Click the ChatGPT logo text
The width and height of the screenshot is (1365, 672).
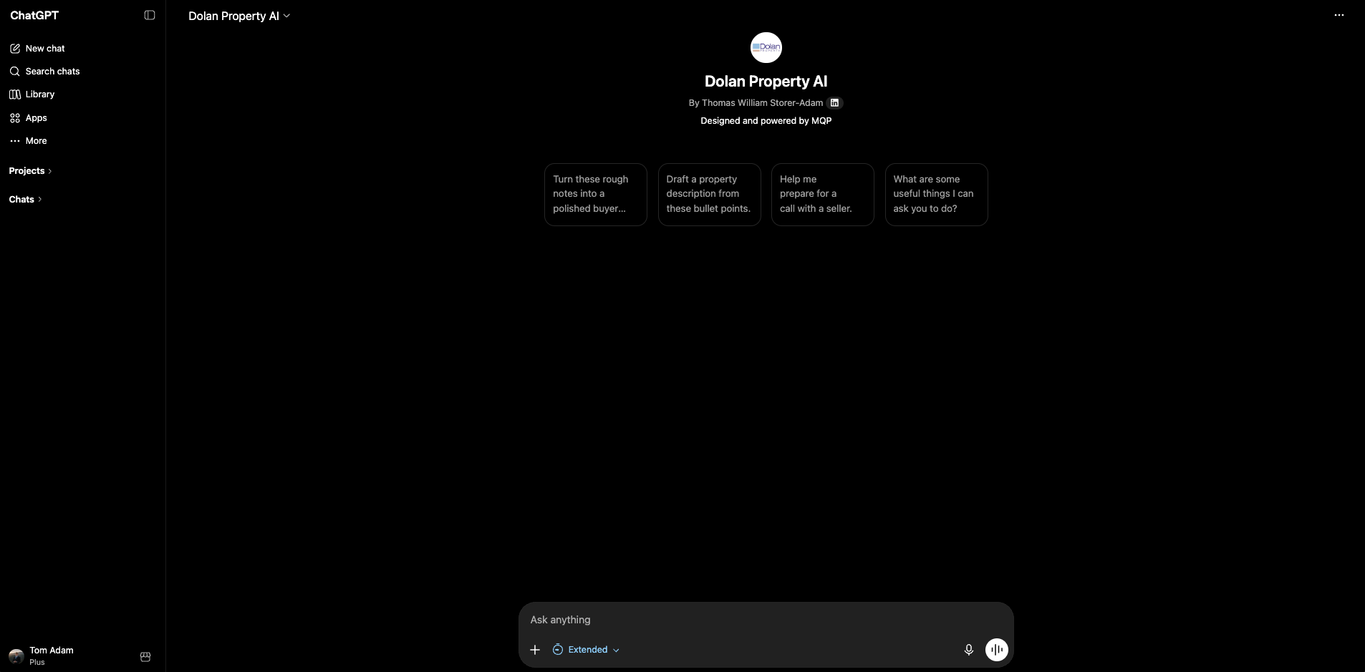pos(34,15)
